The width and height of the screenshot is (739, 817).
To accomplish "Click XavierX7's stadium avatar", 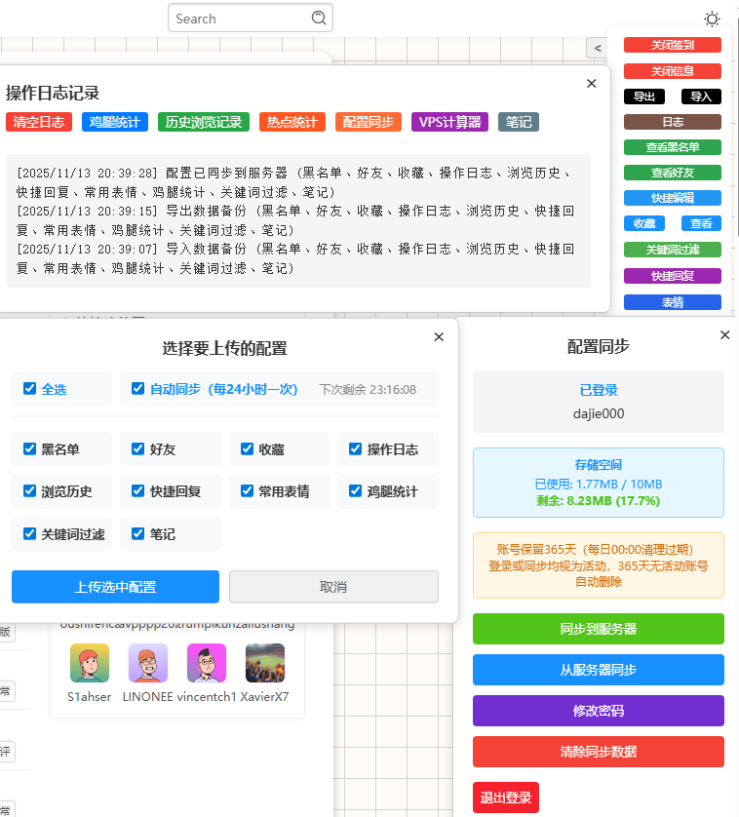I will point(265,663).
